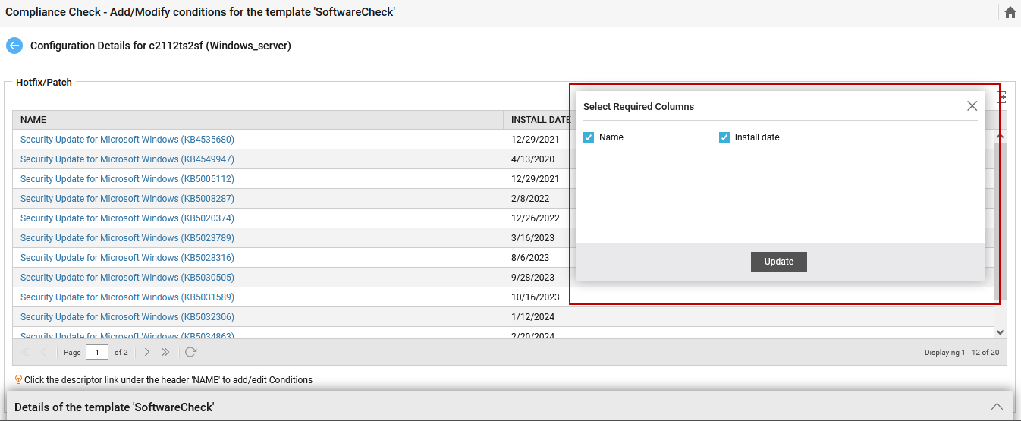1021x421 pixels.
Task: Uncheck the Install date column checkbox
Action: tap(724, 137)
